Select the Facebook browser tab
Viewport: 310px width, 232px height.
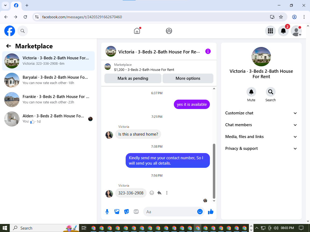[16, 6]
